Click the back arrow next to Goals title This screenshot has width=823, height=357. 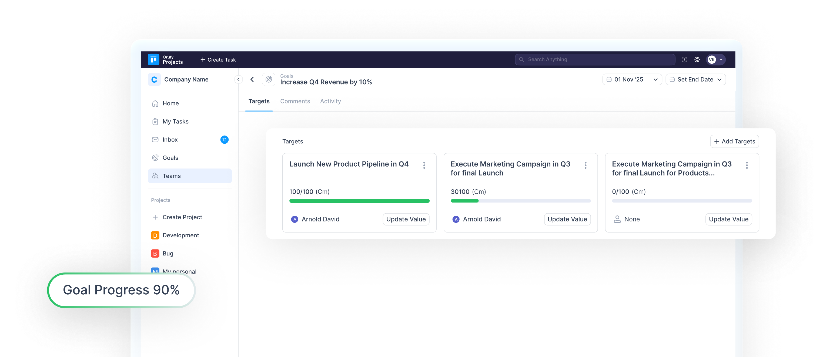(x=252, y=79)
